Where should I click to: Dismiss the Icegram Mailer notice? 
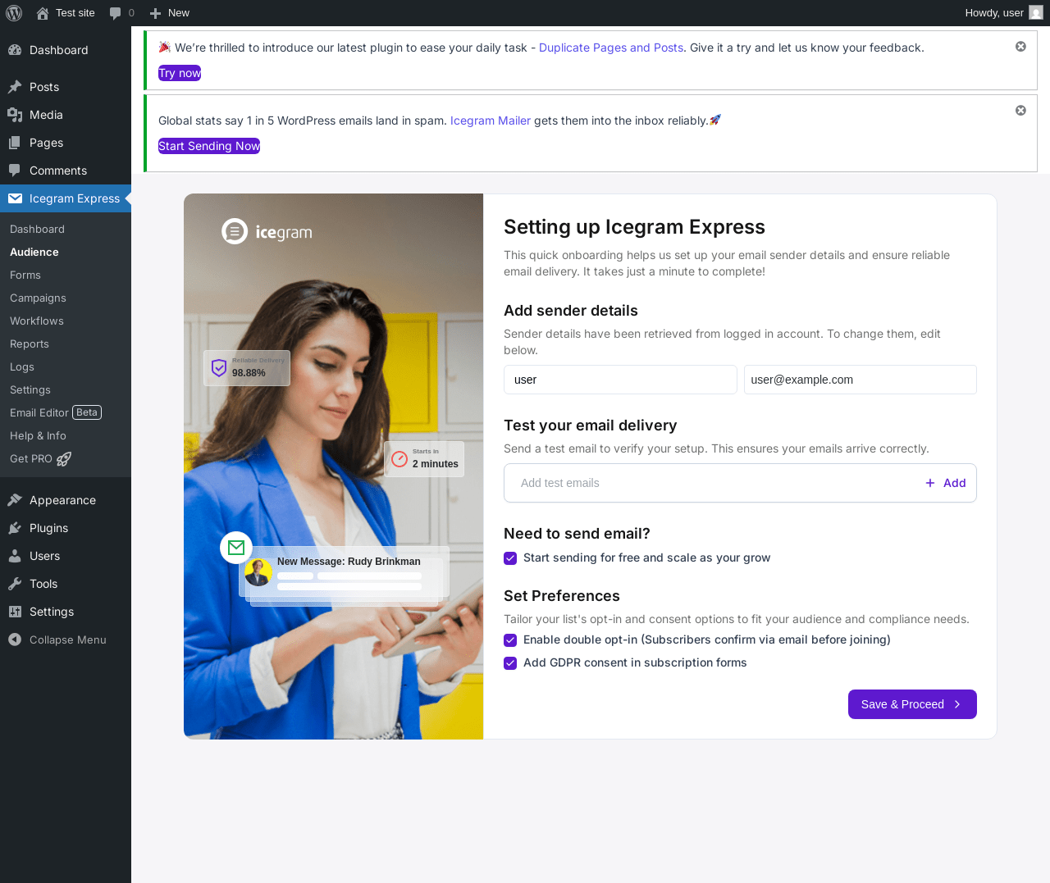click(x=1020, y=111)
